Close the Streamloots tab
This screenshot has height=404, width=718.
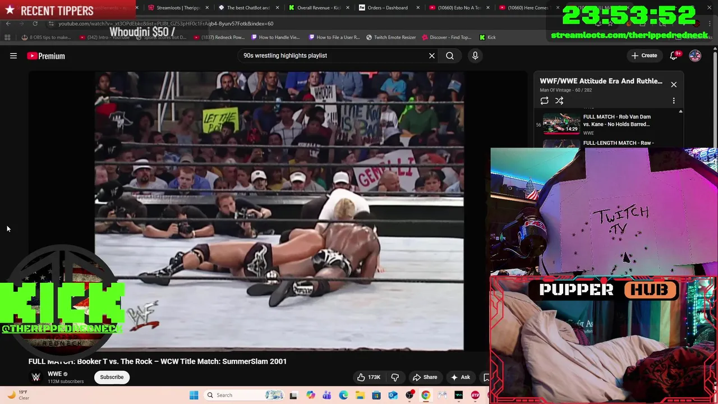(208, 8)
